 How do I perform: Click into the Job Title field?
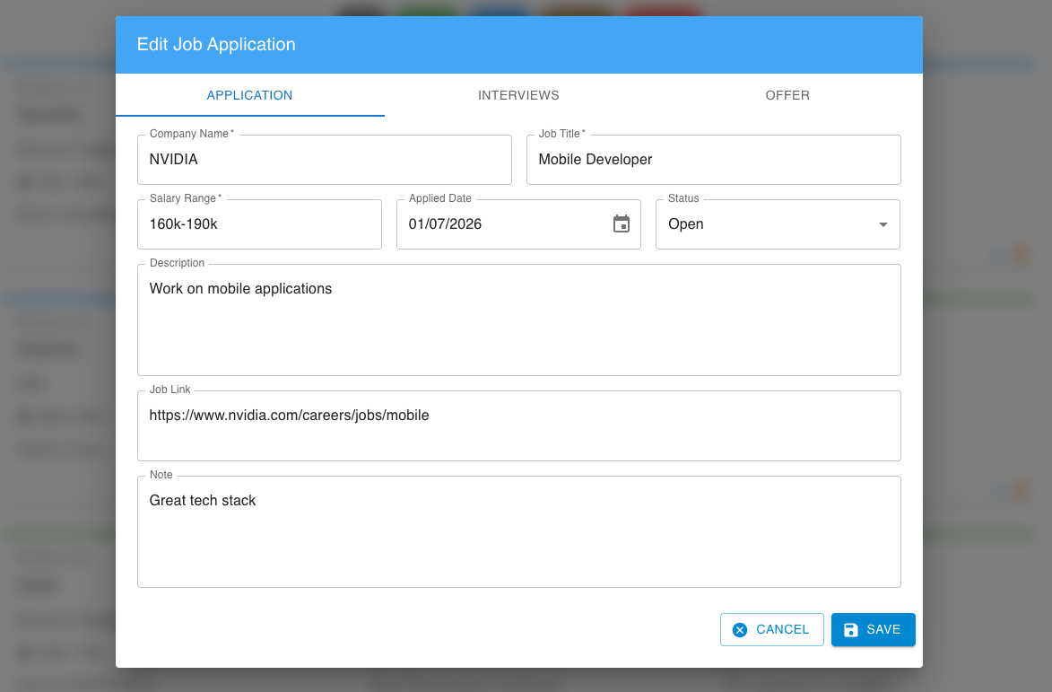713,160
